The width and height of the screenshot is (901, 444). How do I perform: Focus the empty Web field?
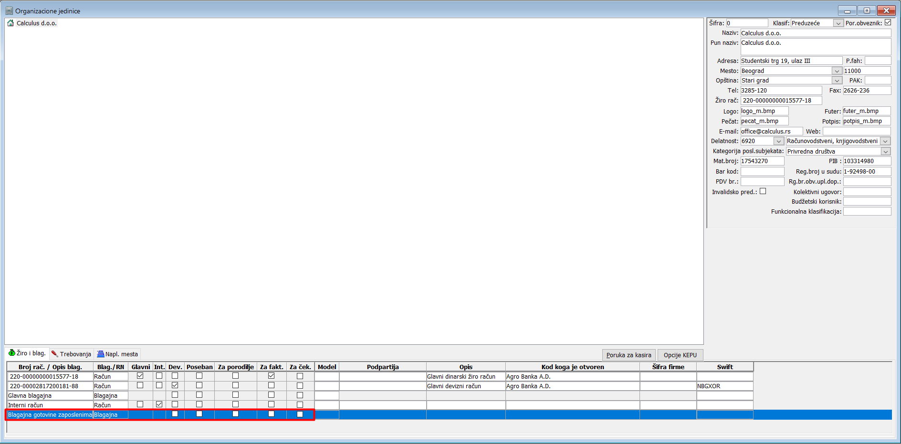[857, 131]
